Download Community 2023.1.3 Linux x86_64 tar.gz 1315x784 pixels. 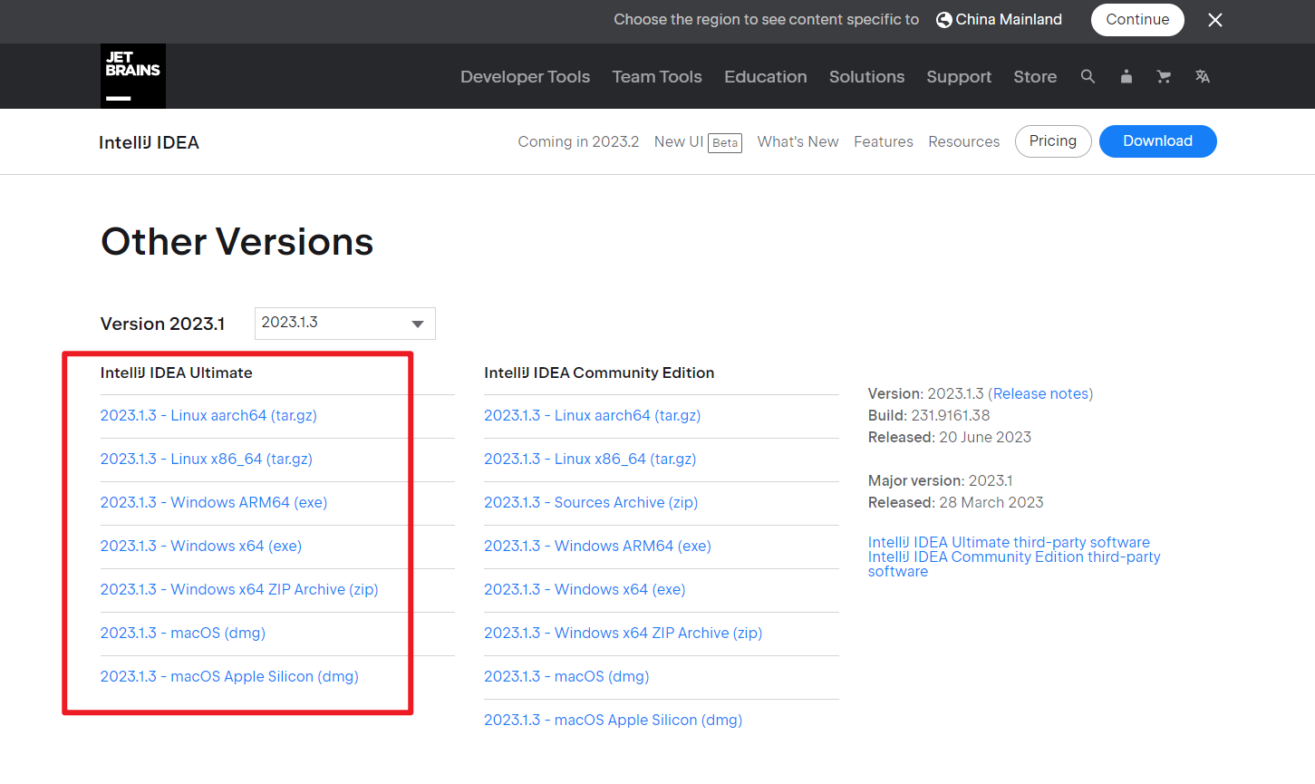tap(590, 460)
